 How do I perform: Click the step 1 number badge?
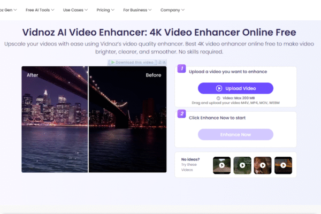[181, 70]
